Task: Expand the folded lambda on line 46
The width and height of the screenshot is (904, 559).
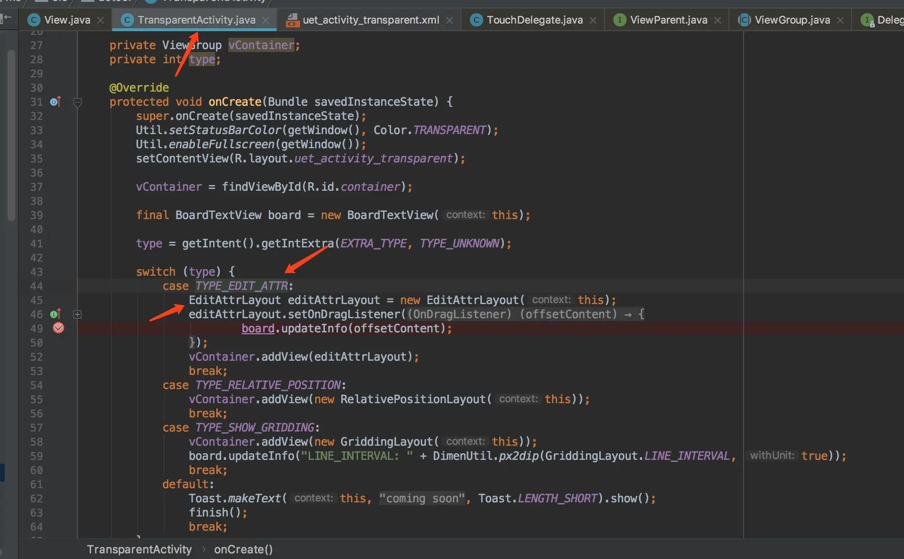Action: coord(77,314)
